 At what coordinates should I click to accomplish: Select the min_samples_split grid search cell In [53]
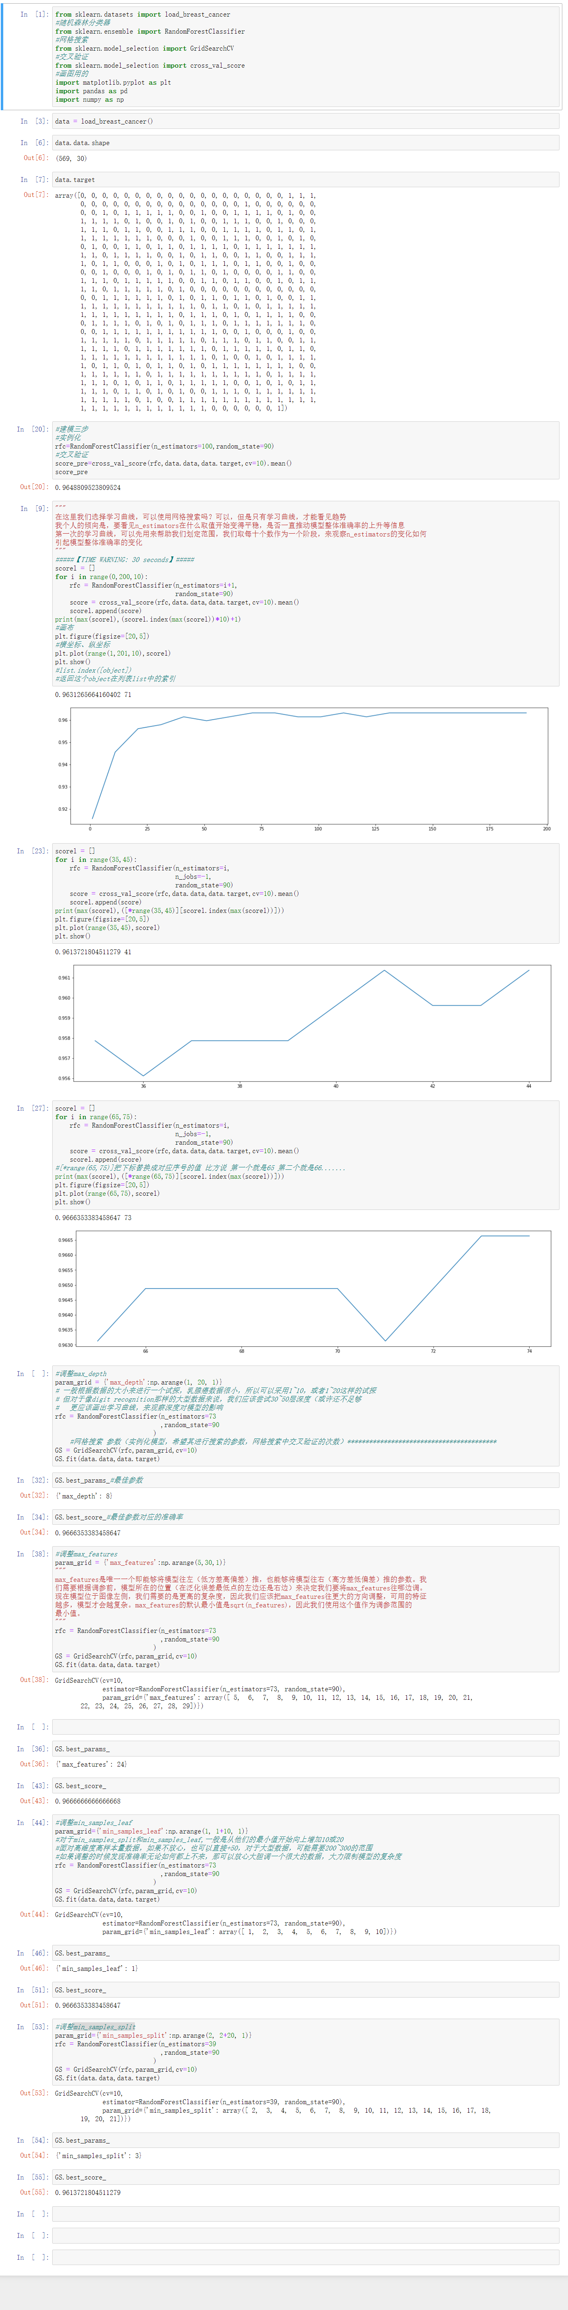[x=306, y=2052]
